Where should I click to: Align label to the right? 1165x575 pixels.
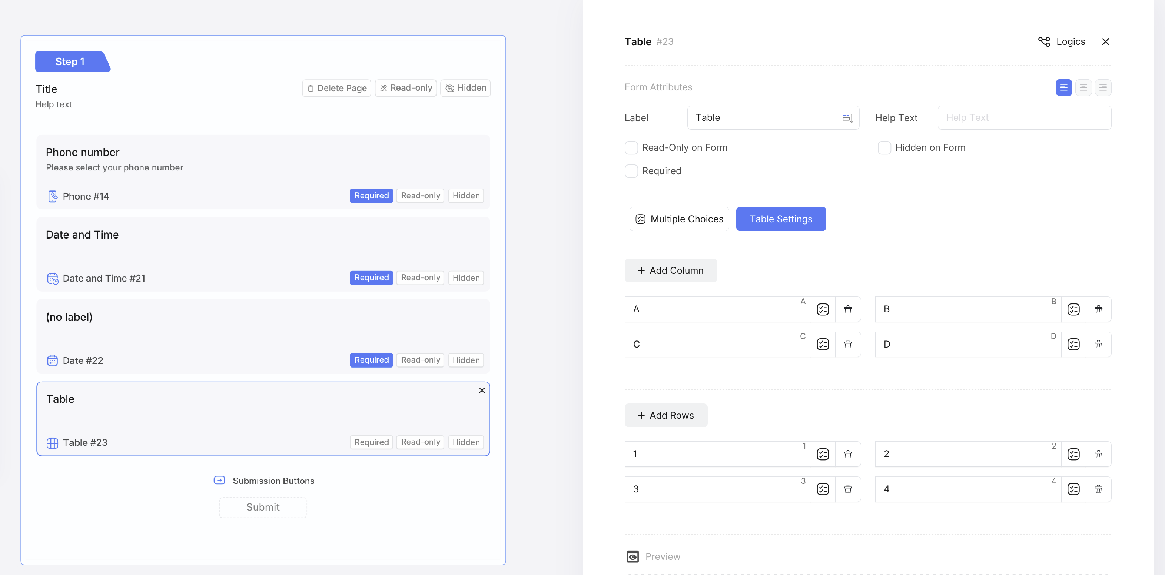click(1103, 88)
